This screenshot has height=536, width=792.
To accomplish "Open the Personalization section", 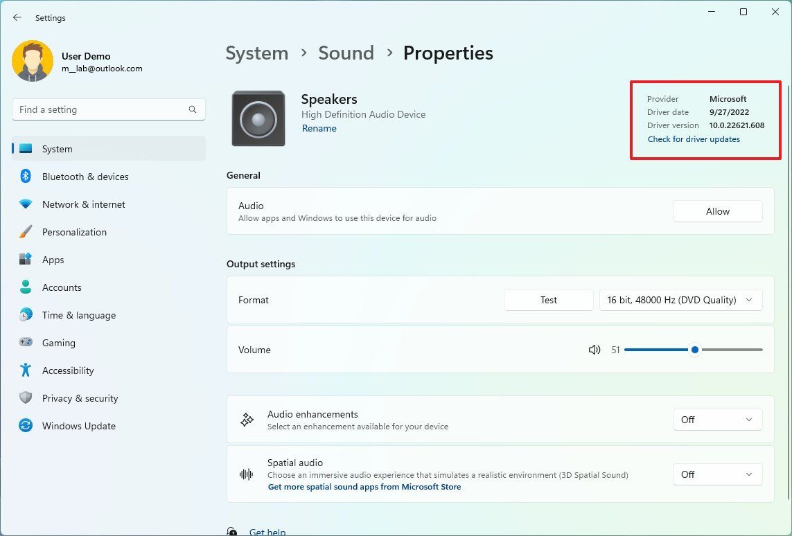I will [x=74, y=232].
